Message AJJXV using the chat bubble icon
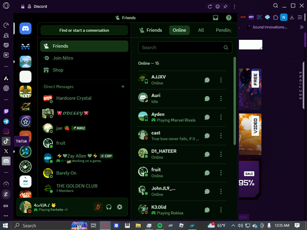The height and width of the screenshot is (230, 307). click(x=207, y=80)
